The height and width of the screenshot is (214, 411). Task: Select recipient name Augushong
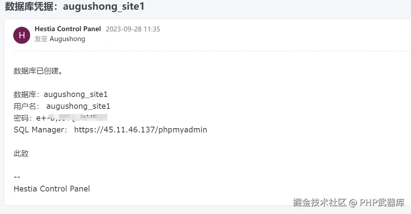67,39
